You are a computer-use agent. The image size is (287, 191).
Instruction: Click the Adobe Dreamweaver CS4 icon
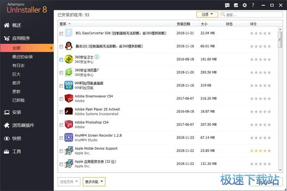tap(68, 99)
